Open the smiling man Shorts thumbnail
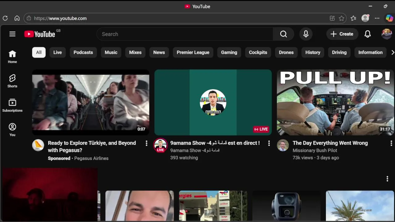Image resolution: width=395 pixels, height=222 pixels. (x=139, y=206)
